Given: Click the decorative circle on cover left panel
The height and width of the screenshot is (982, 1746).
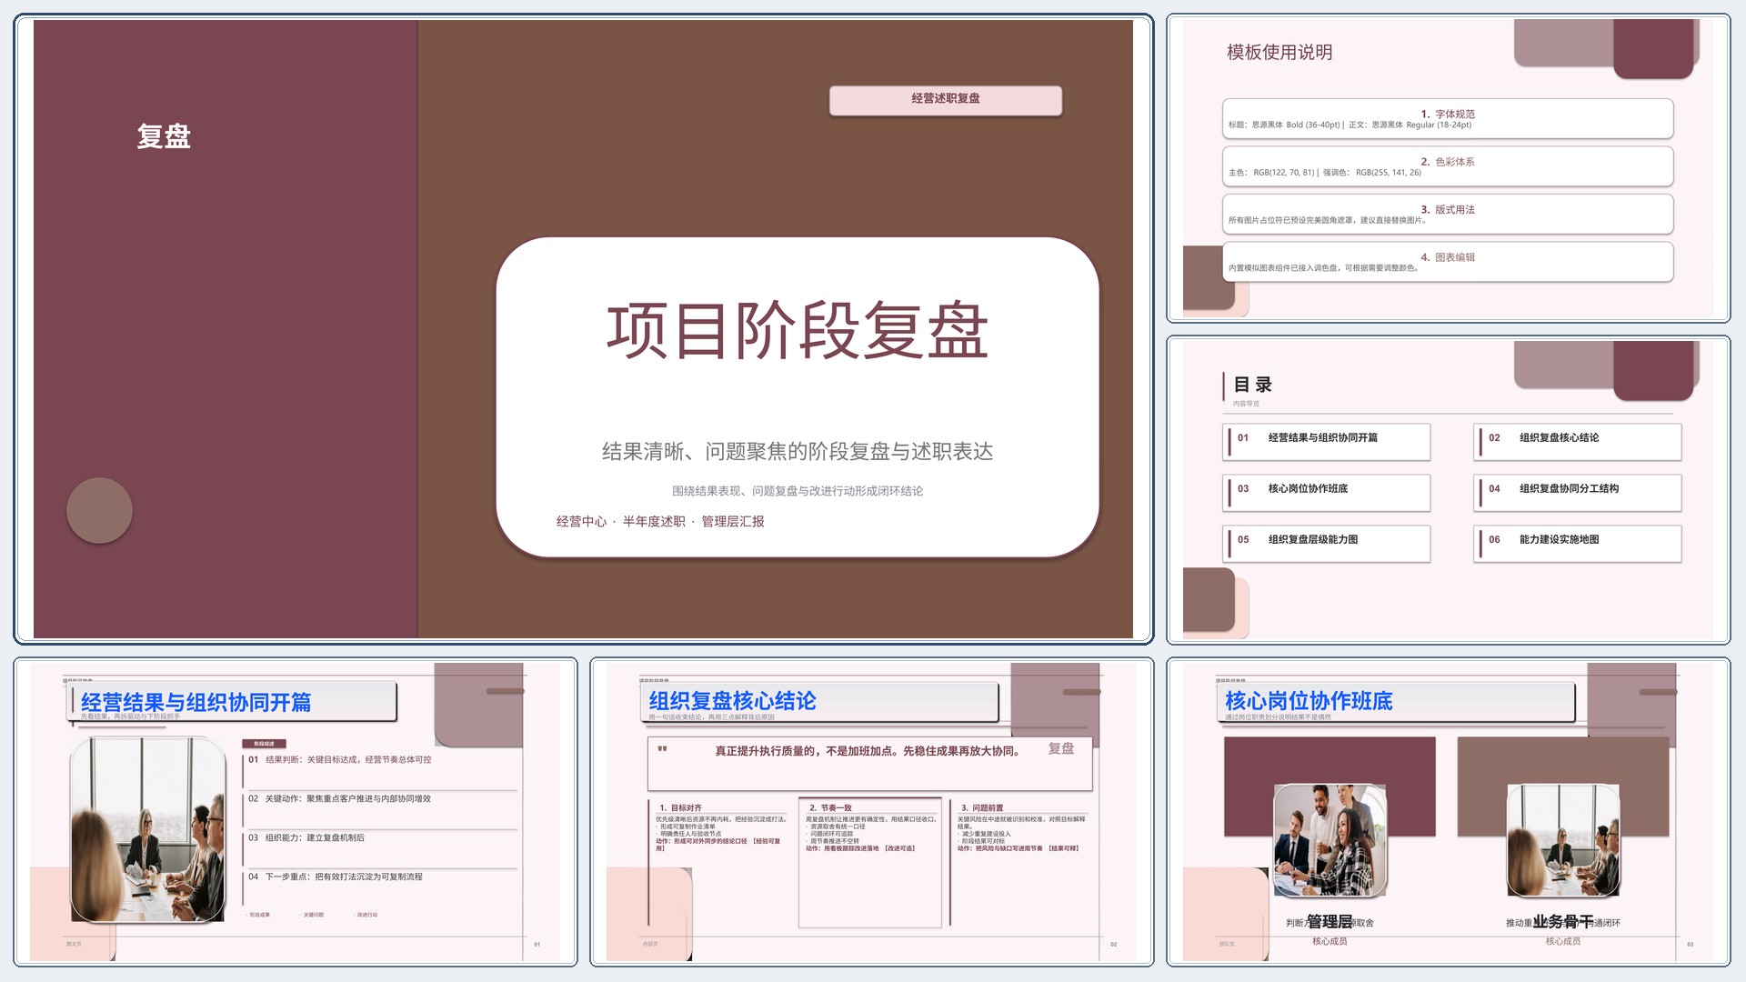Looking at the screenshot, I should pos(99,510).
